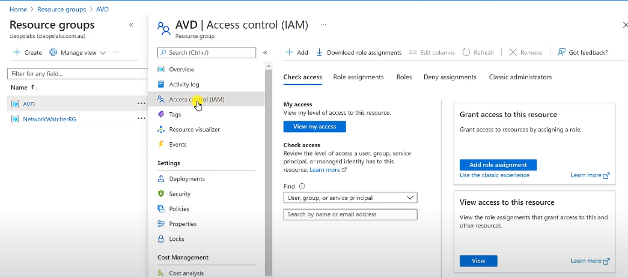This screenshot has width=628, height=278.
Task: Click the Deployments upload icon
Action: click(161, 179)
